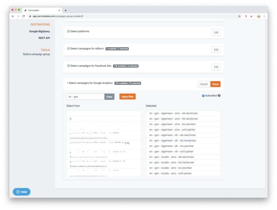Click the 'b' row in Select from list

tap(104, 119)
